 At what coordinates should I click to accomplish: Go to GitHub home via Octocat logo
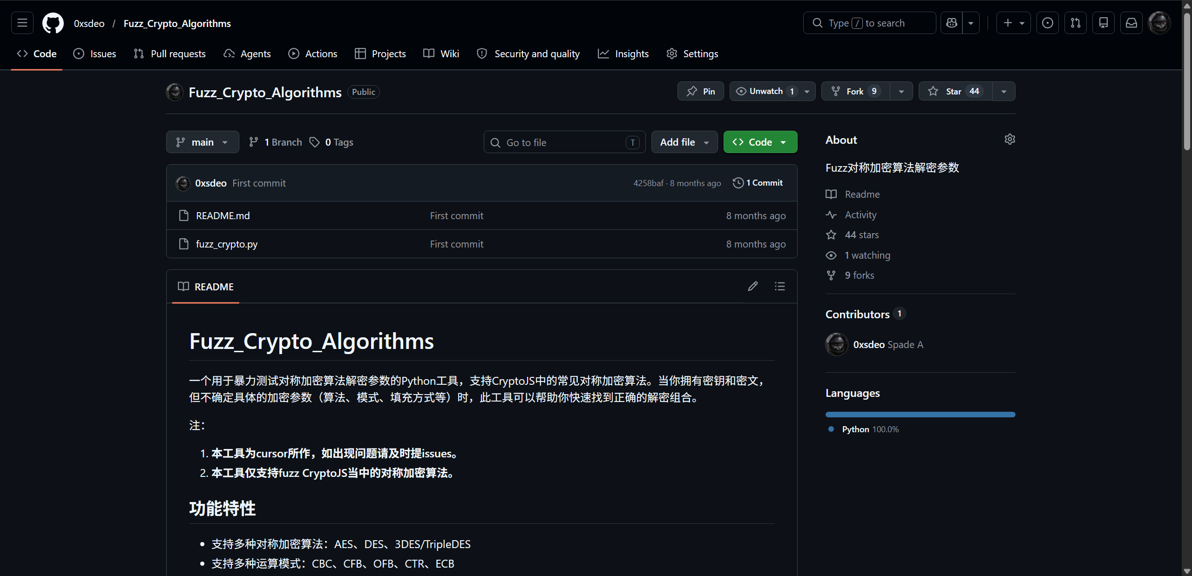point(53,23)
